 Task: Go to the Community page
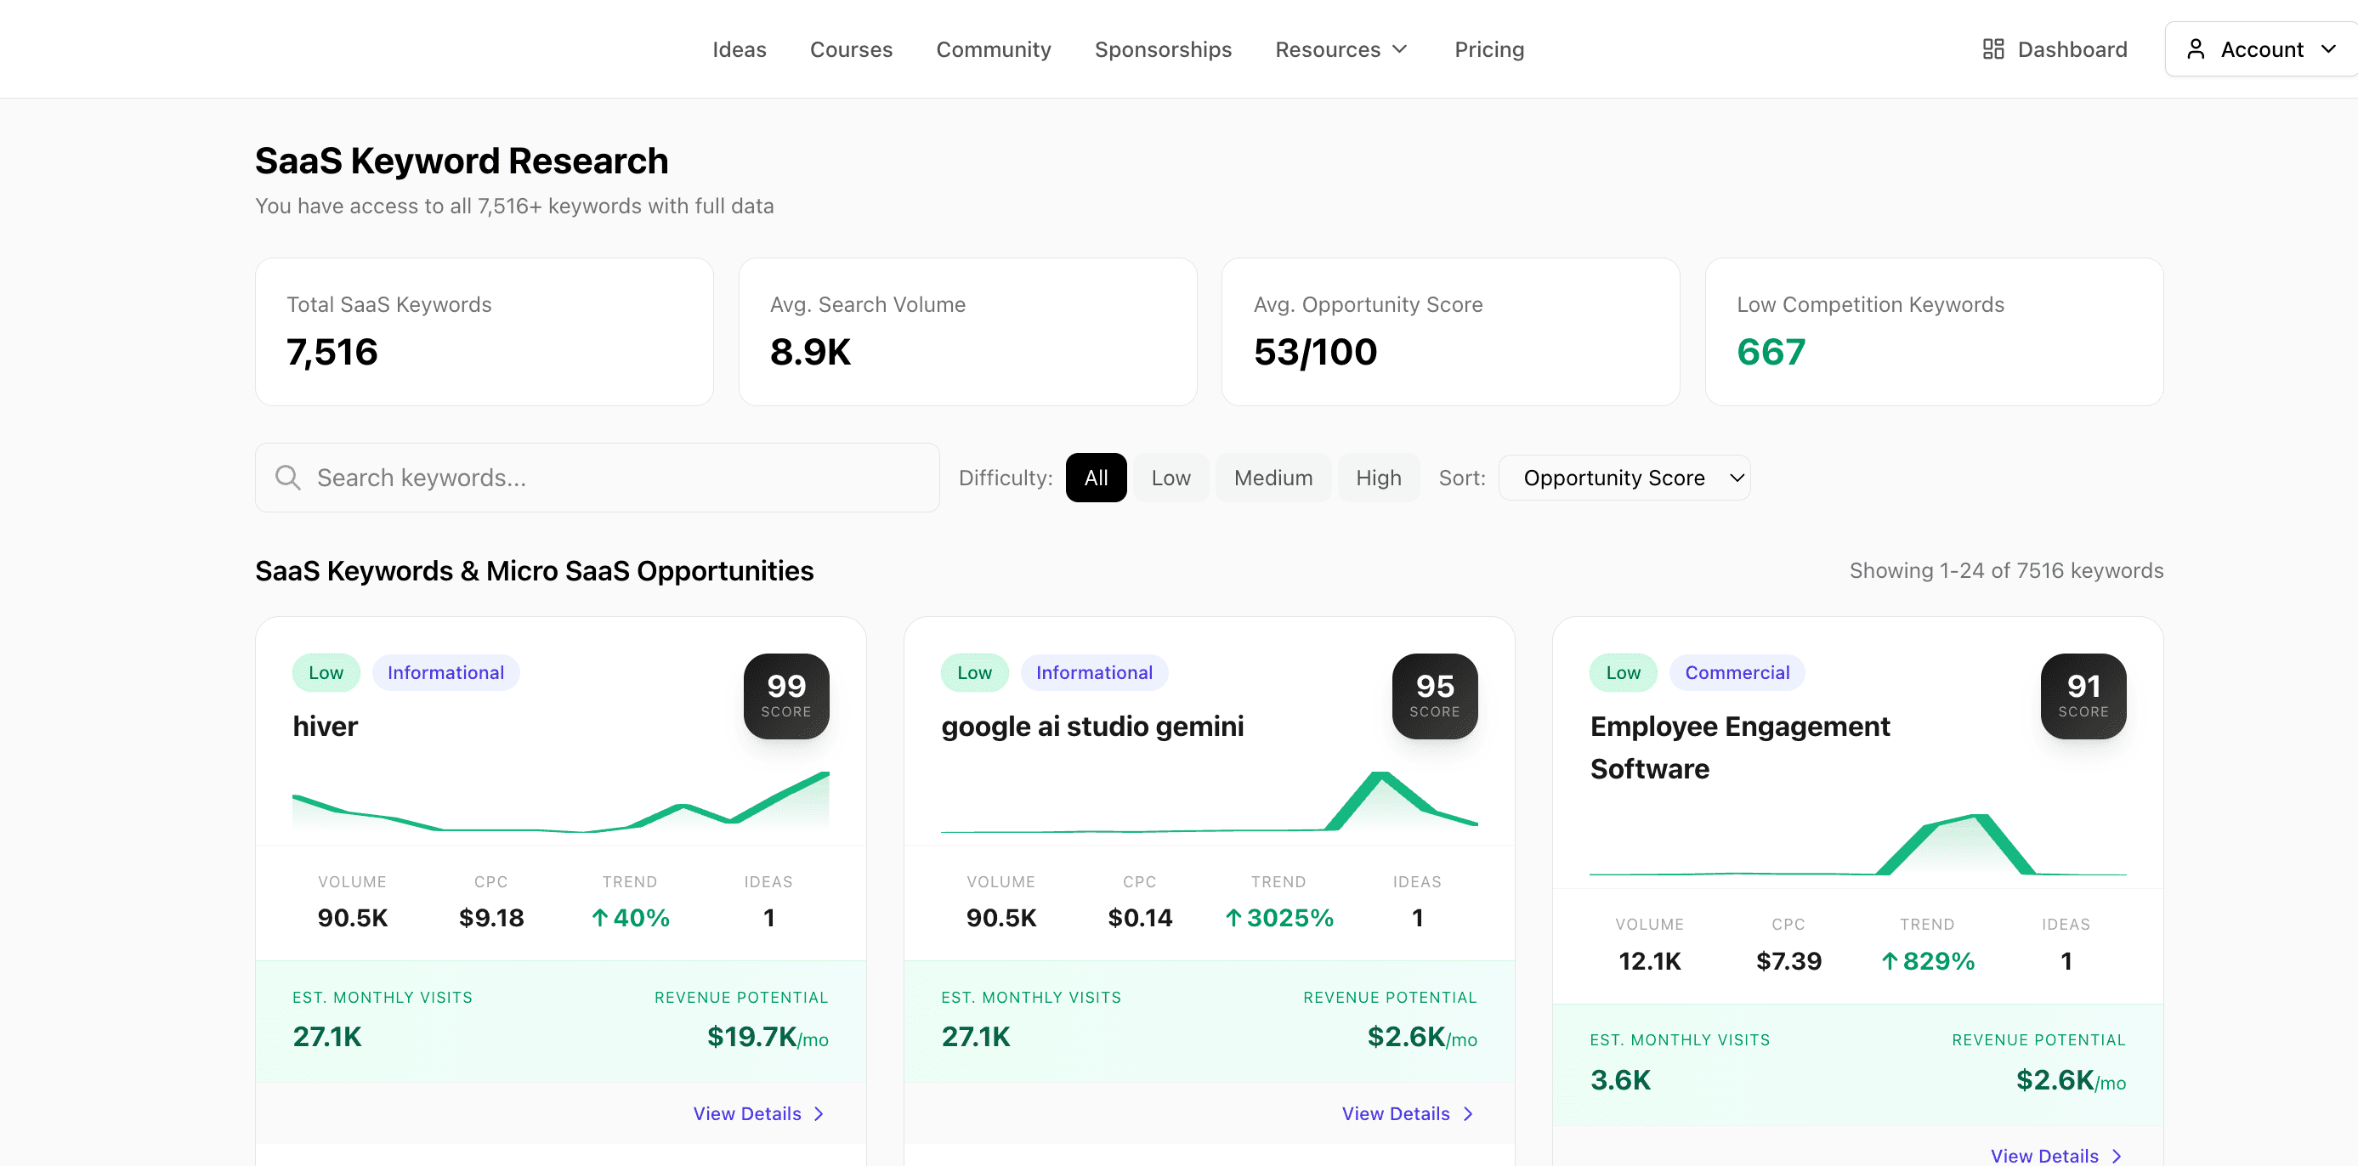[993, 48]
